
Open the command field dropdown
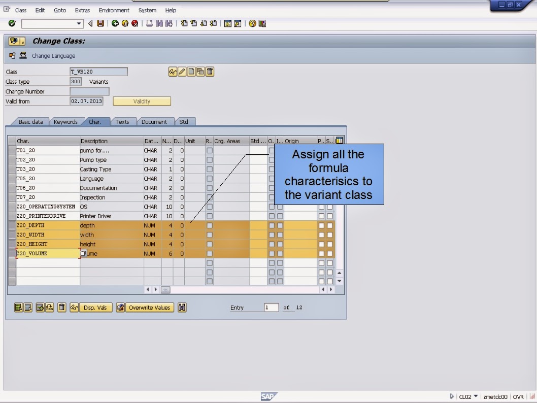79,24
